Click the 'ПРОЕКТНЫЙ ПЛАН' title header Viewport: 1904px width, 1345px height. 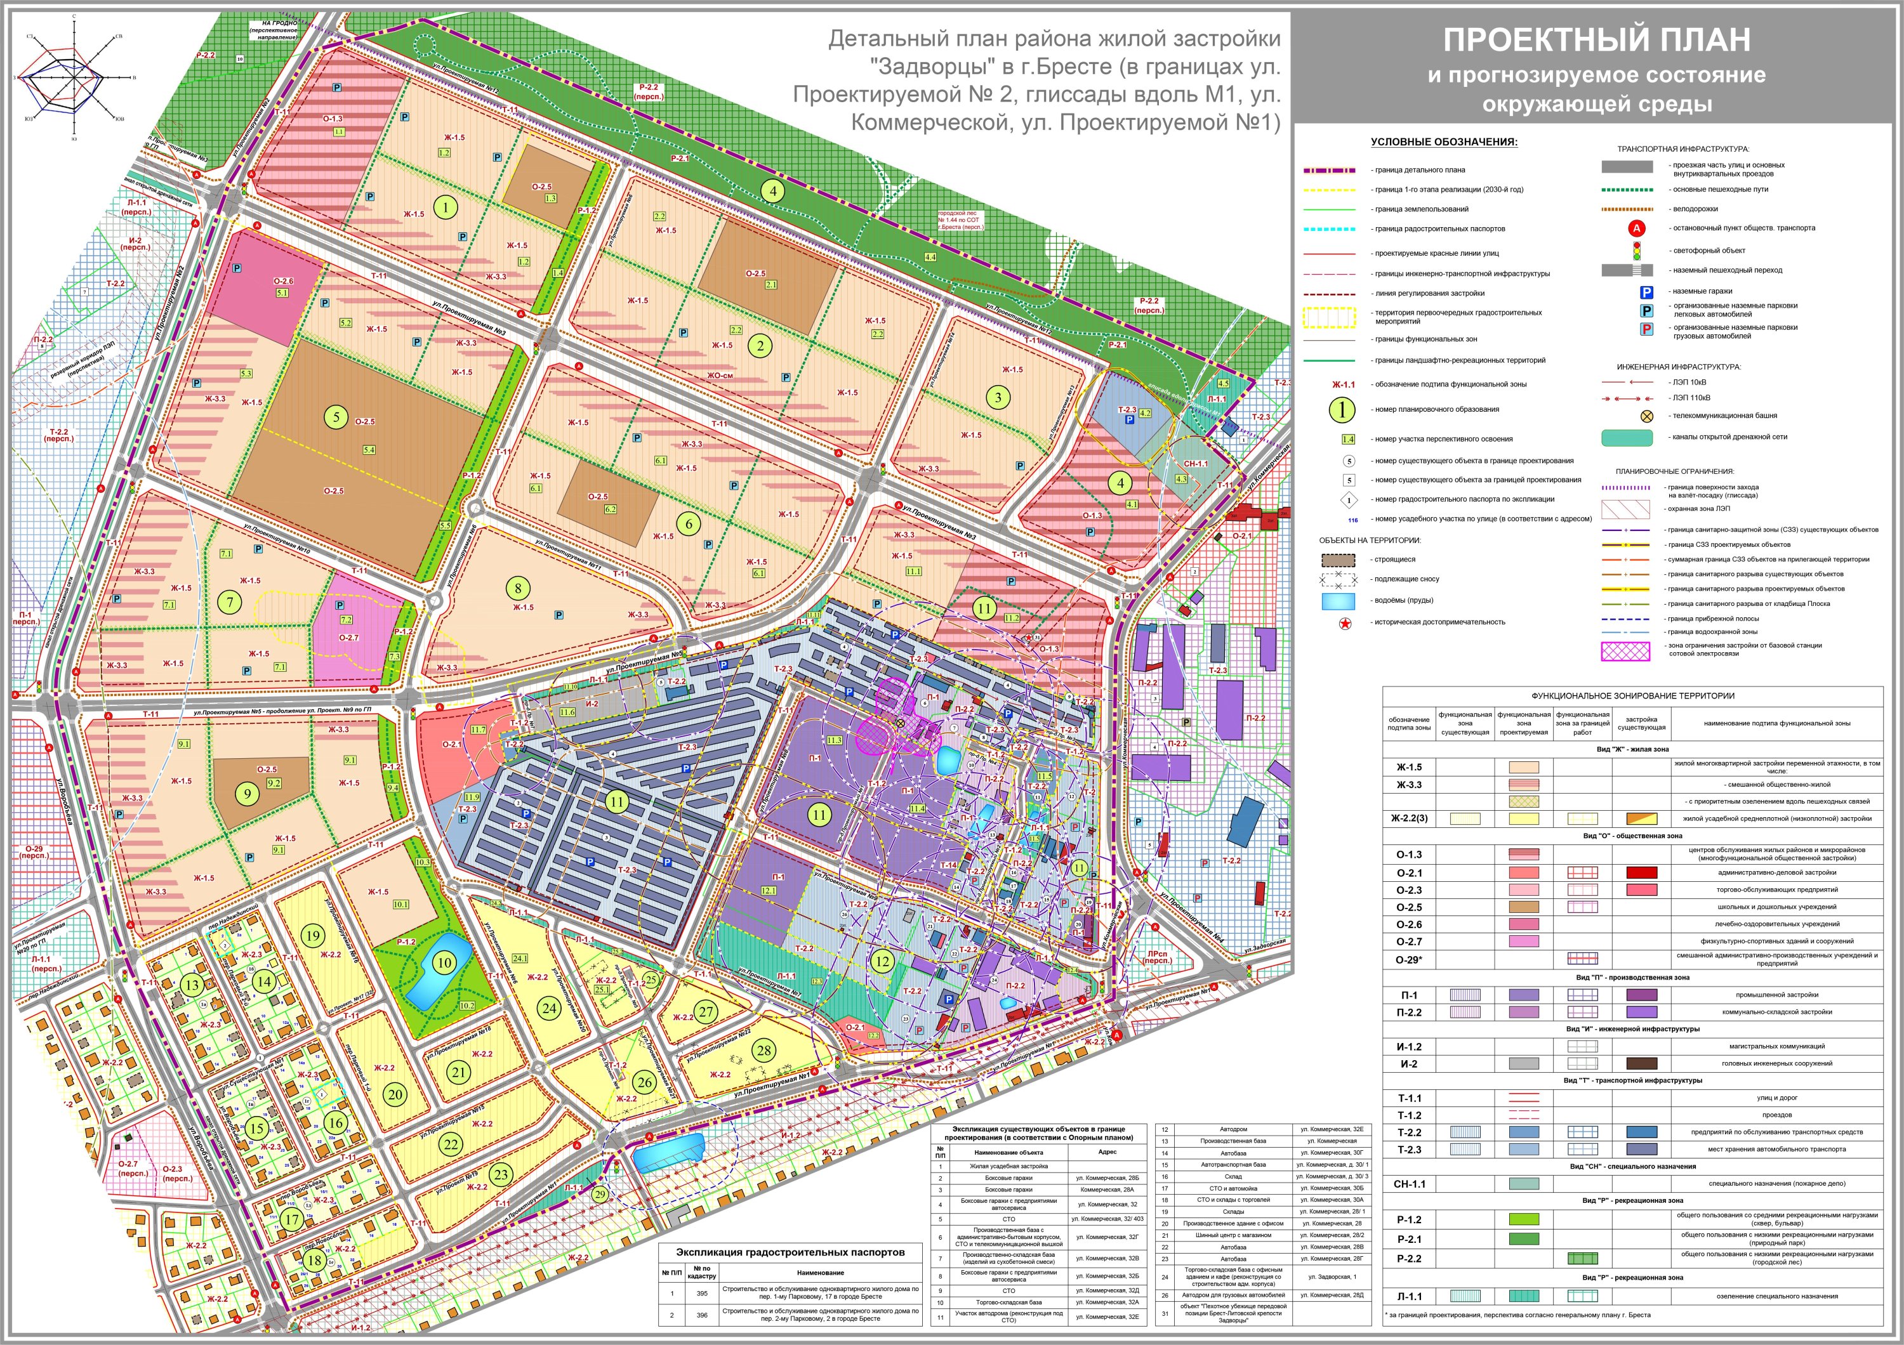[1596, 41]
